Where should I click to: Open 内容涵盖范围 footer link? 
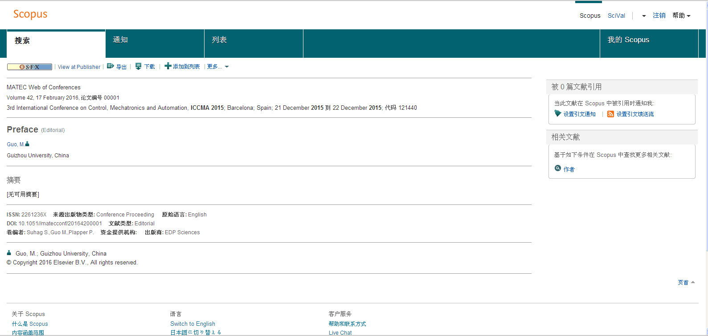click(28, 332)
